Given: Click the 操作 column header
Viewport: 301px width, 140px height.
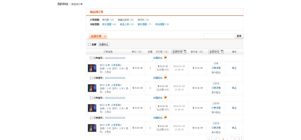Looking at the screenshot, I should (234, 52).
